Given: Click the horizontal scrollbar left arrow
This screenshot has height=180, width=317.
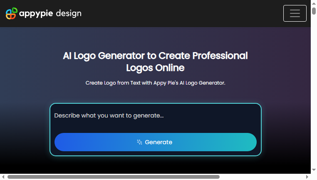Looking at the screenshot, I should (3, 177).
